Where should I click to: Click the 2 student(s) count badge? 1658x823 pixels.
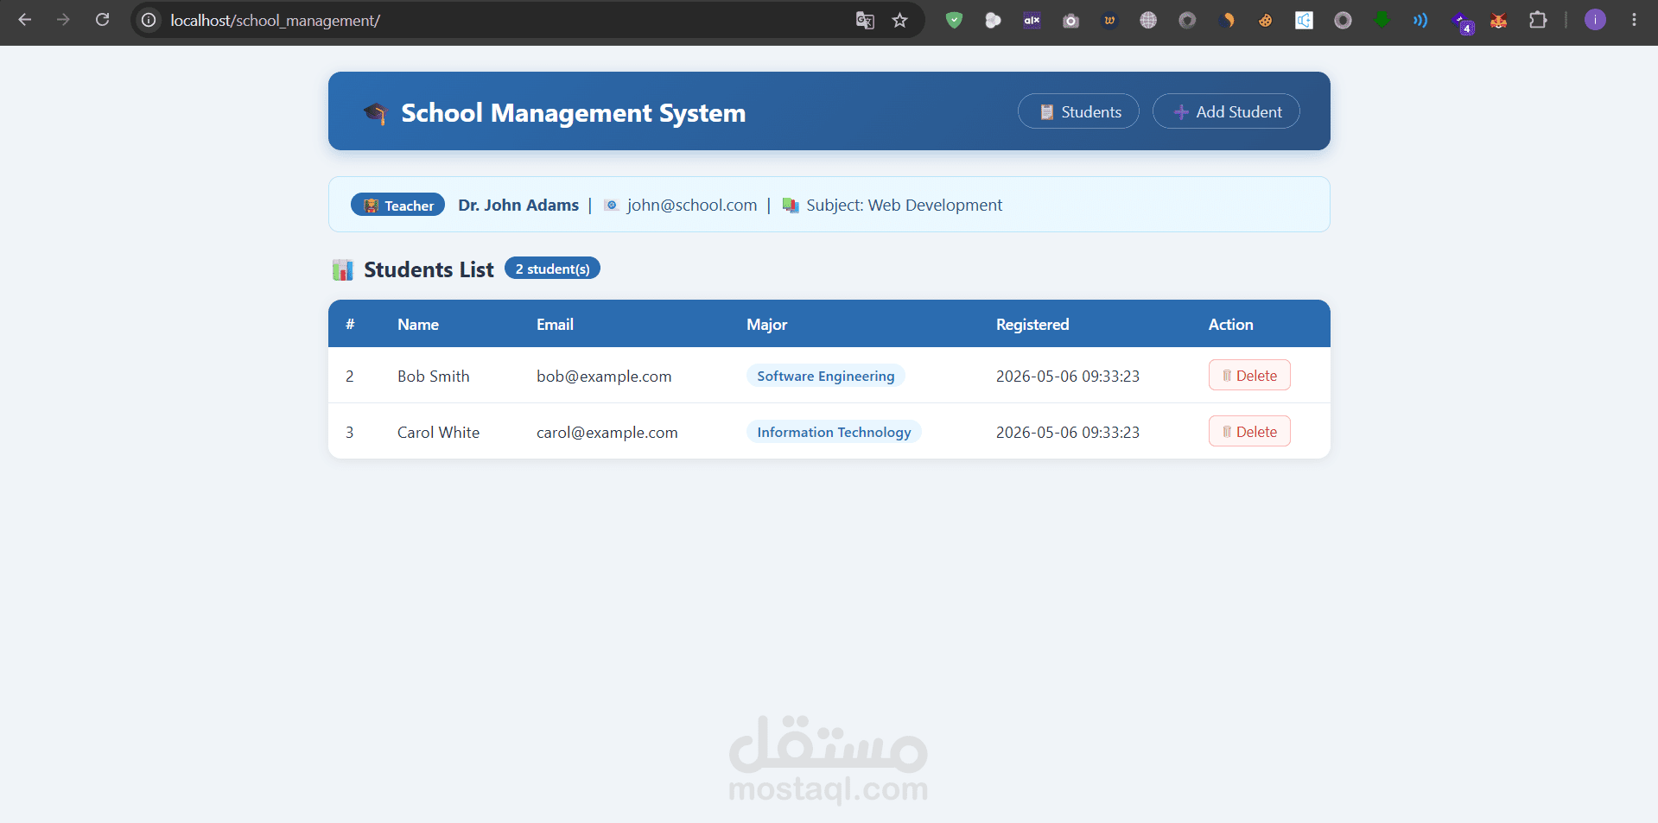coord(552,269)
